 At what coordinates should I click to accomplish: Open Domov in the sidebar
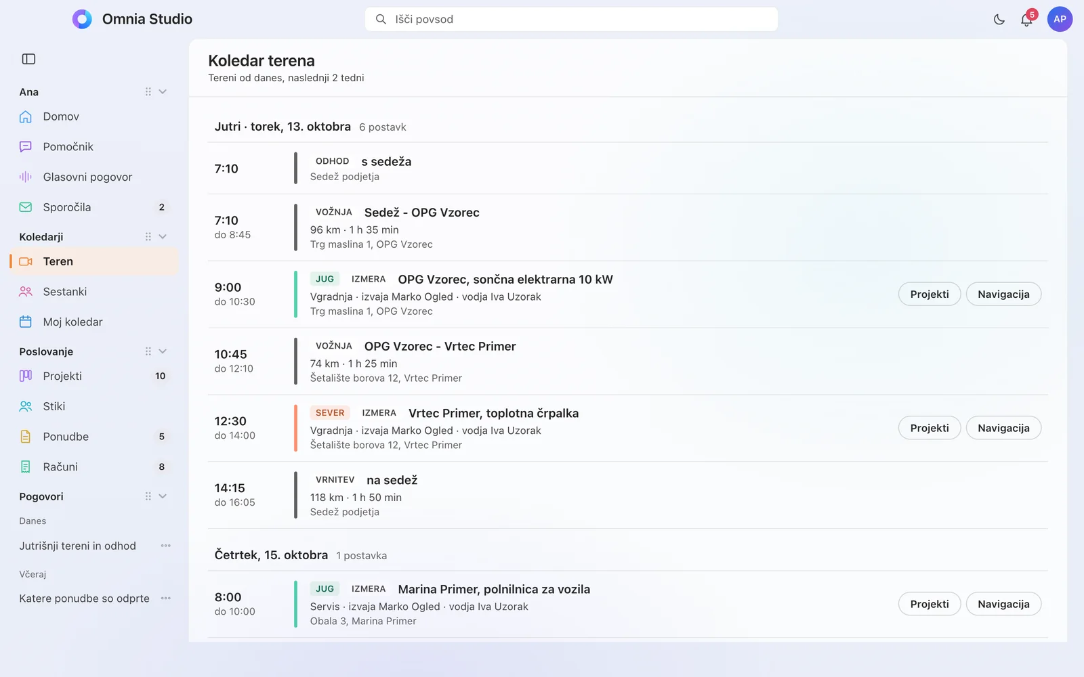(94, 116)
